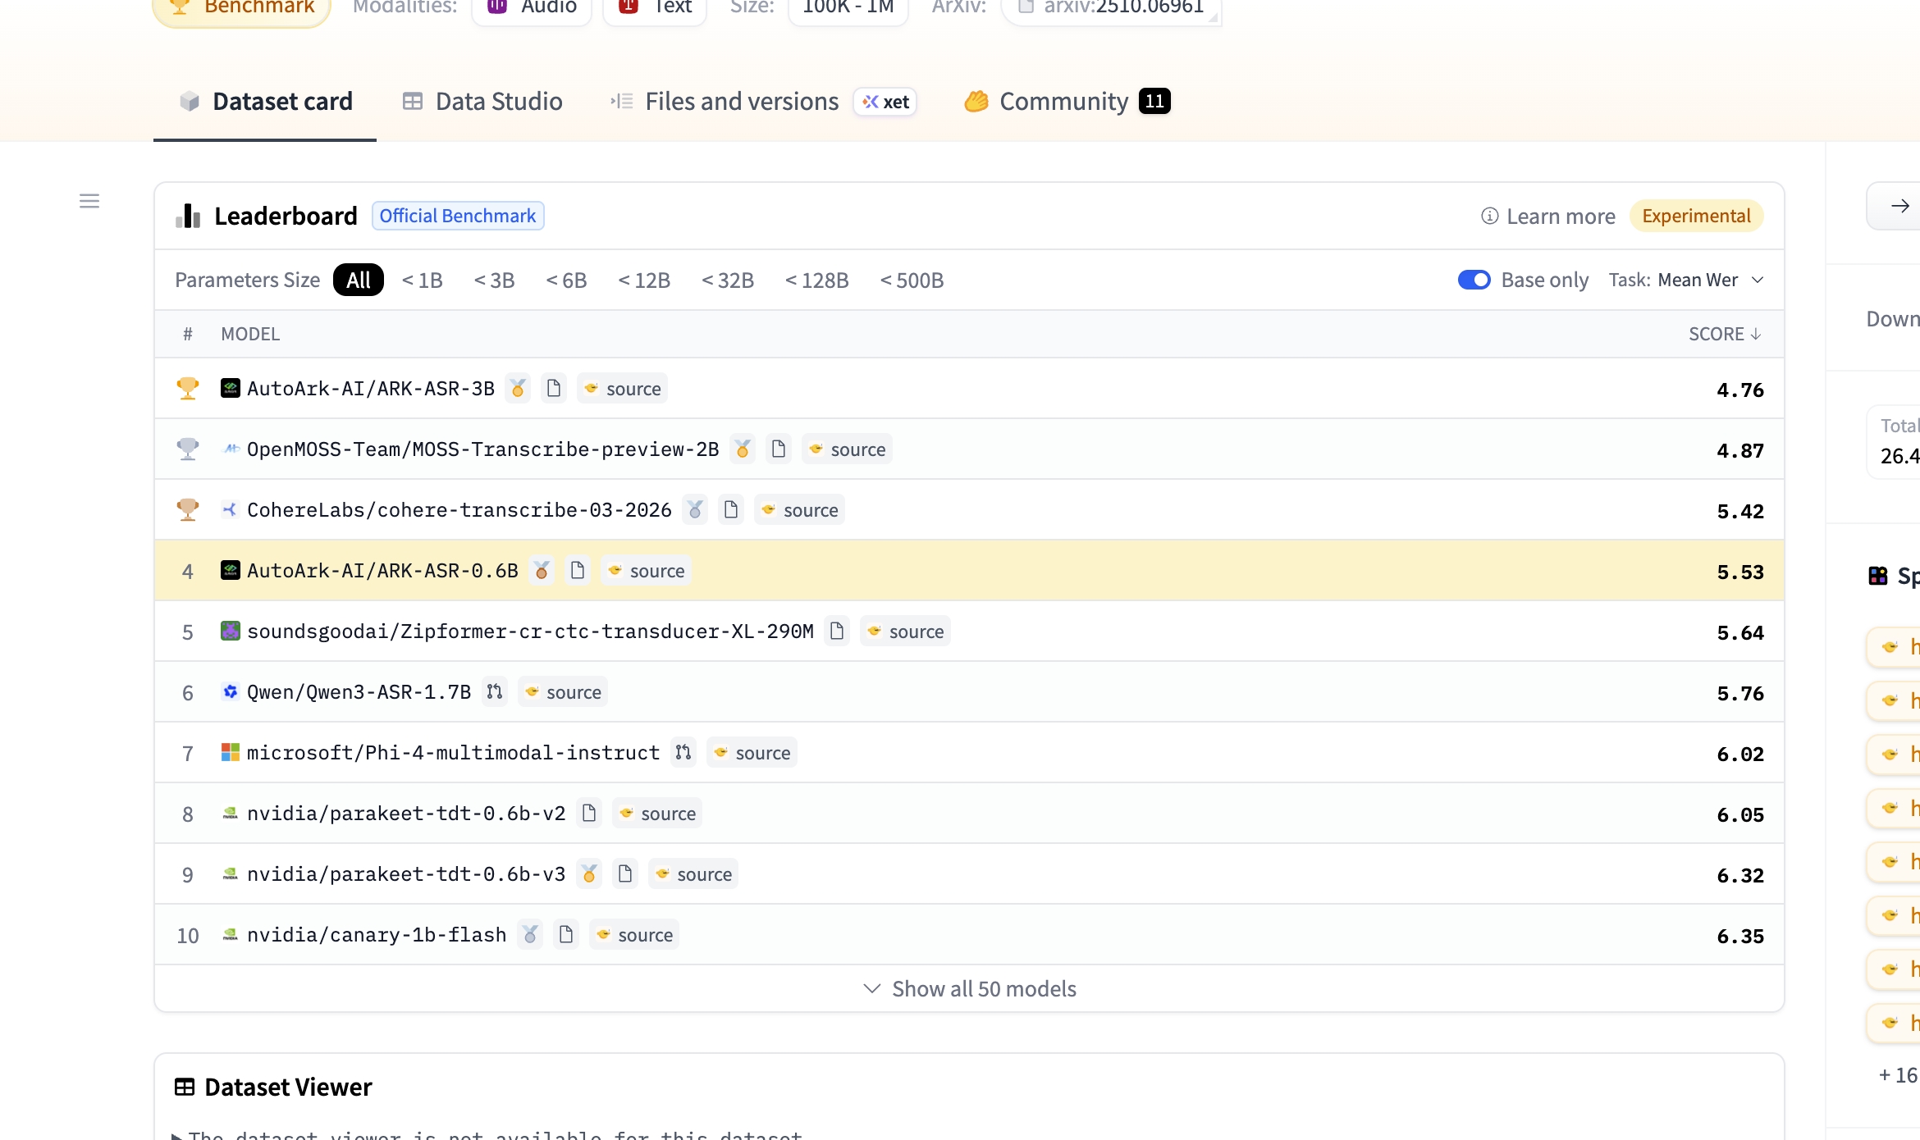The image size is (1920, 1140).
Task: Open the document icon for AutoArk-AI/ARK-ASR-3B
Action: (x=554, y=388)
